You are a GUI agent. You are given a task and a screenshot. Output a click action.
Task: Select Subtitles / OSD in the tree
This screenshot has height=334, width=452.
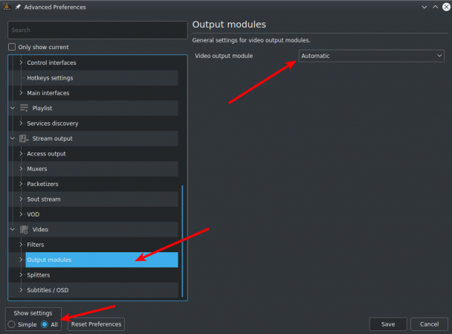[48, 290]
